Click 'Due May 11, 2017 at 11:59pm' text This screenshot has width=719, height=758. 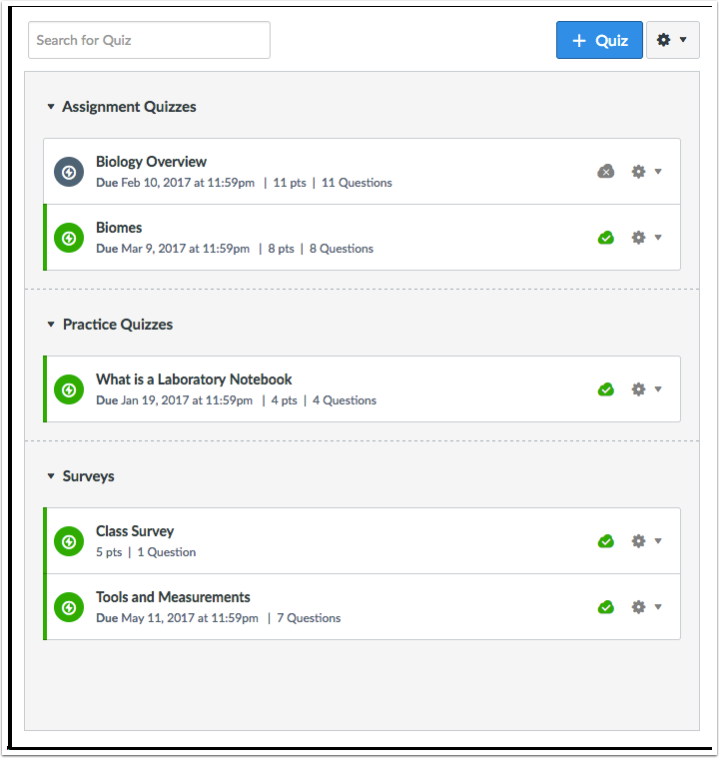(178, 618)
